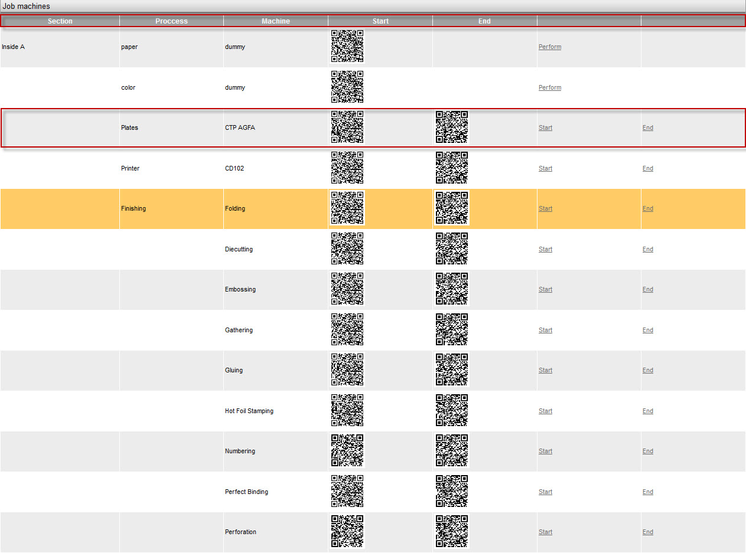The image size is (746, 553).
Task: Click the Proccess column header
Action: tap(171, 21)
